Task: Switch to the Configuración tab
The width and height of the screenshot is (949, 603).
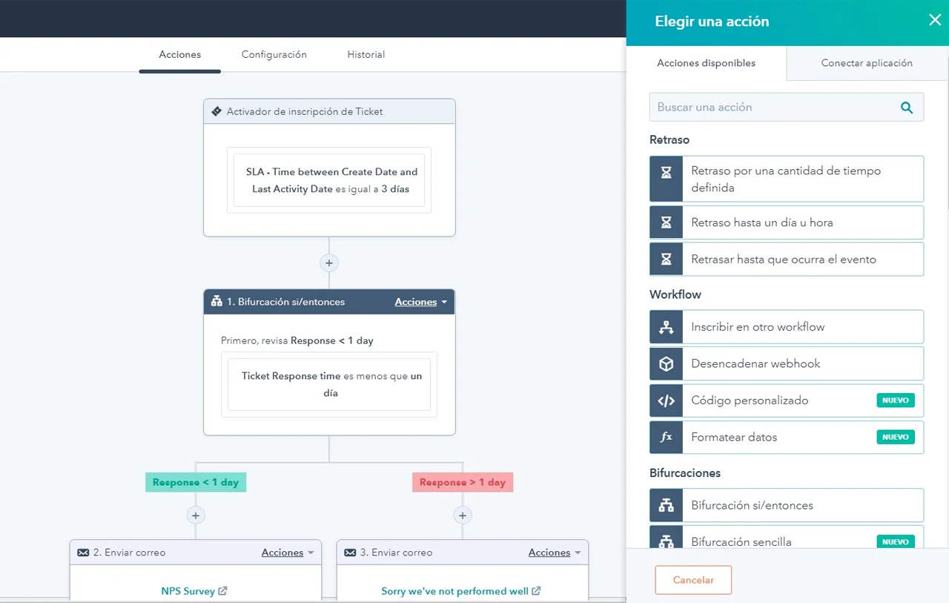Action: (274, 55)
